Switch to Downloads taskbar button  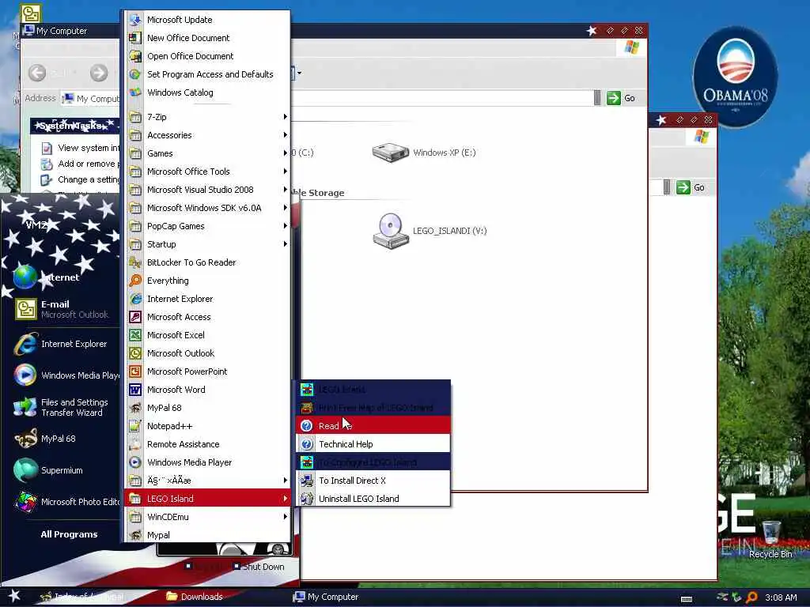click(x=196, y=597)
